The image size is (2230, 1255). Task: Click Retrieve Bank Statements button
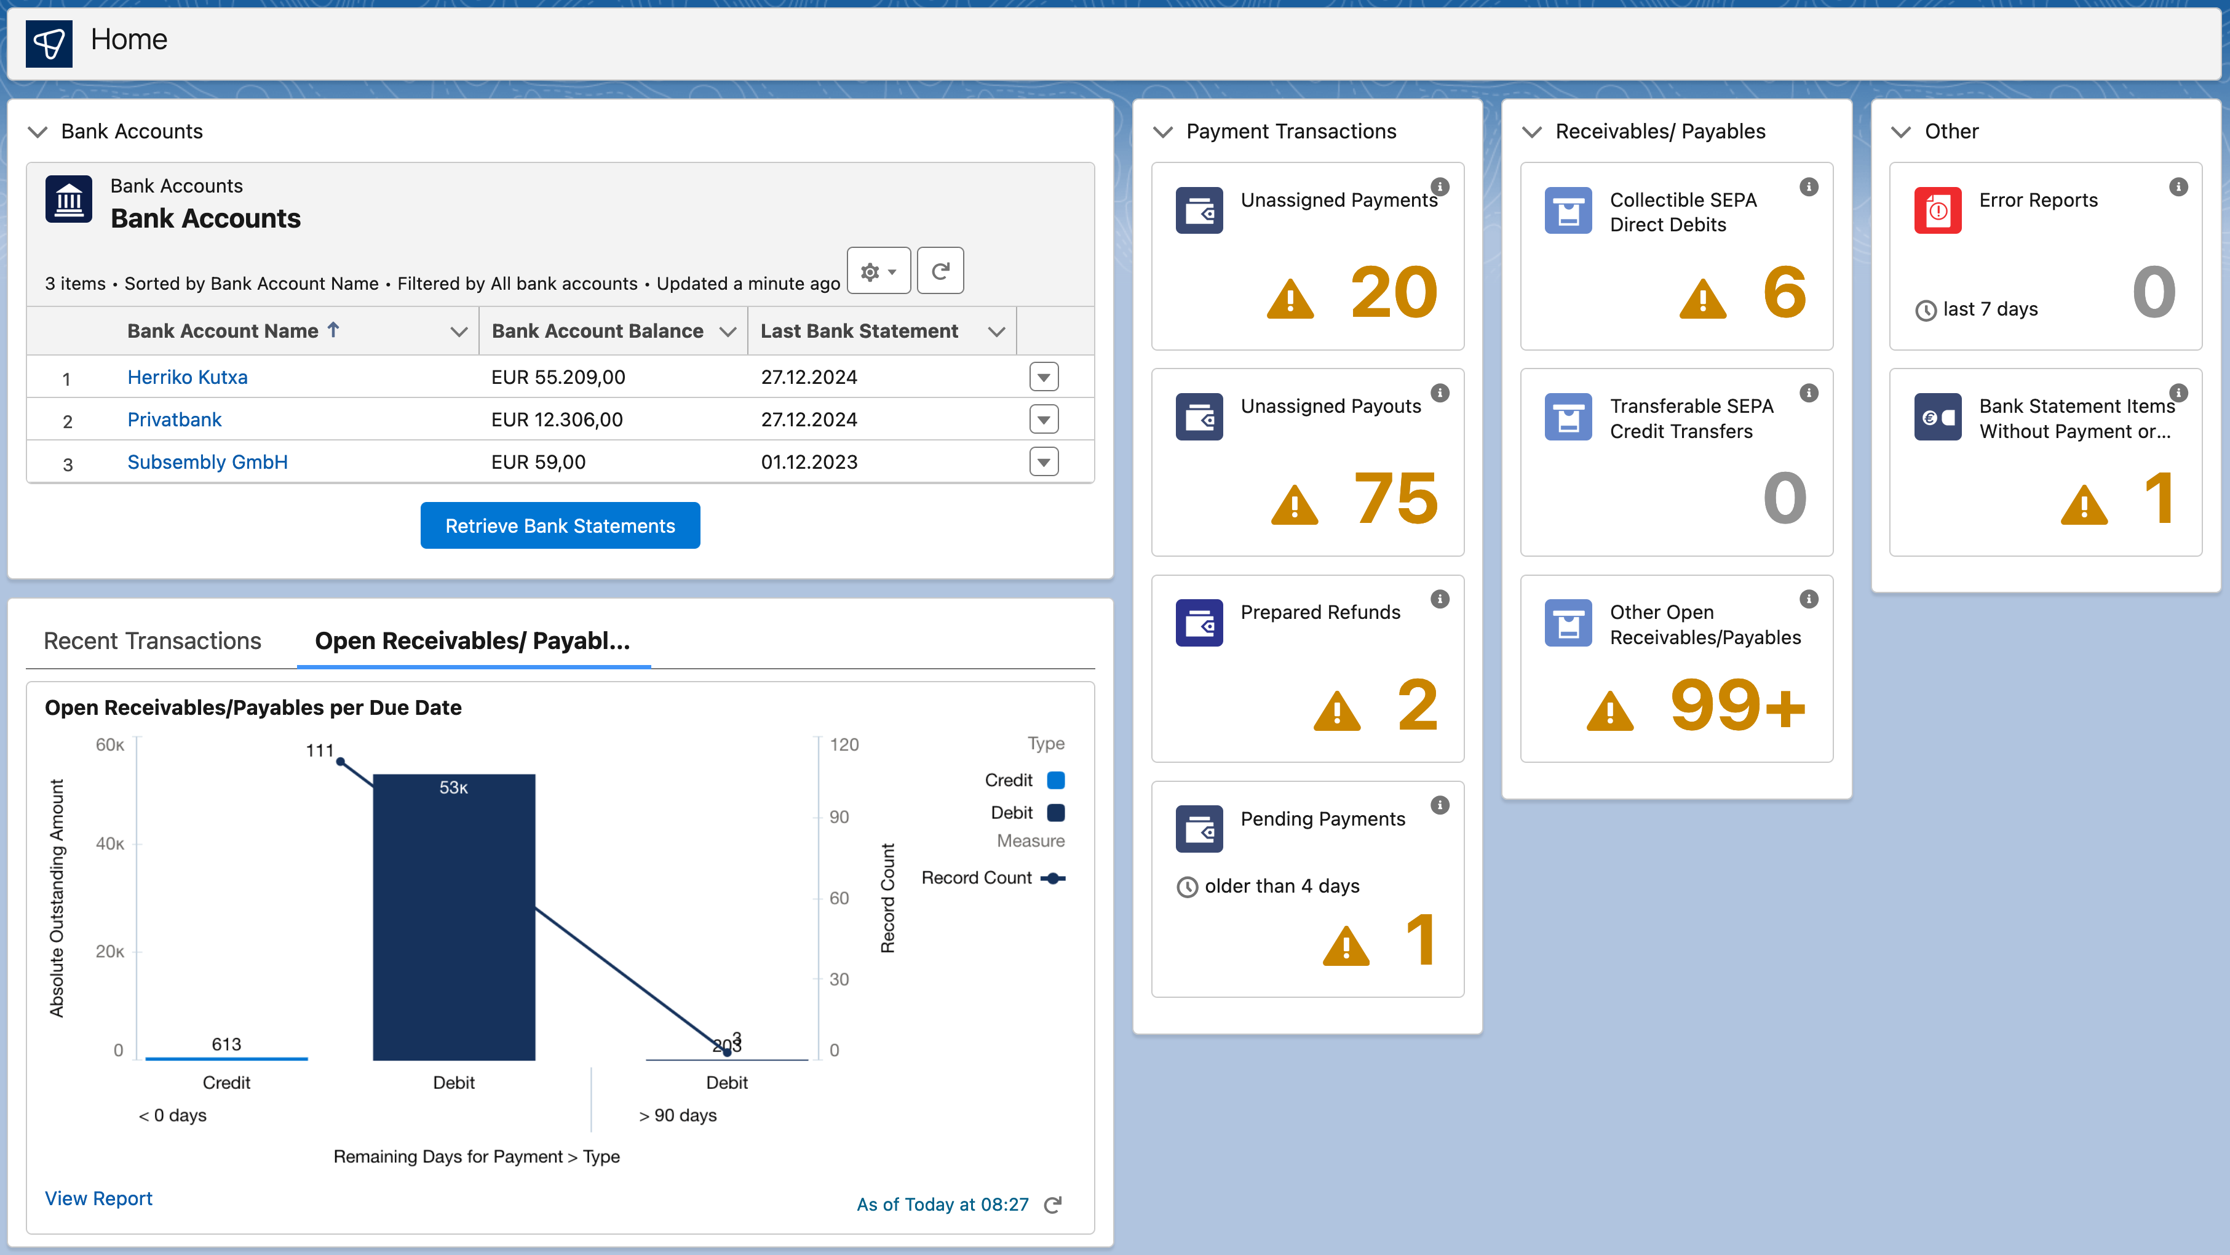pos(560,526)
